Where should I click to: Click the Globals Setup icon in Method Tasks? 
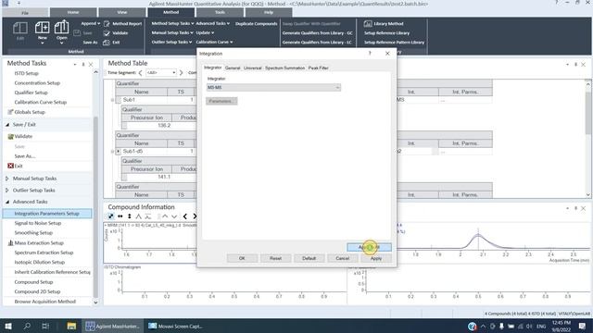coord(10,112)
